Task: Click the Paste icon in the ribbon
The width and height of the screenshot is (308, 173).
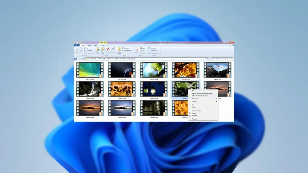Action: tap(81, 50)
